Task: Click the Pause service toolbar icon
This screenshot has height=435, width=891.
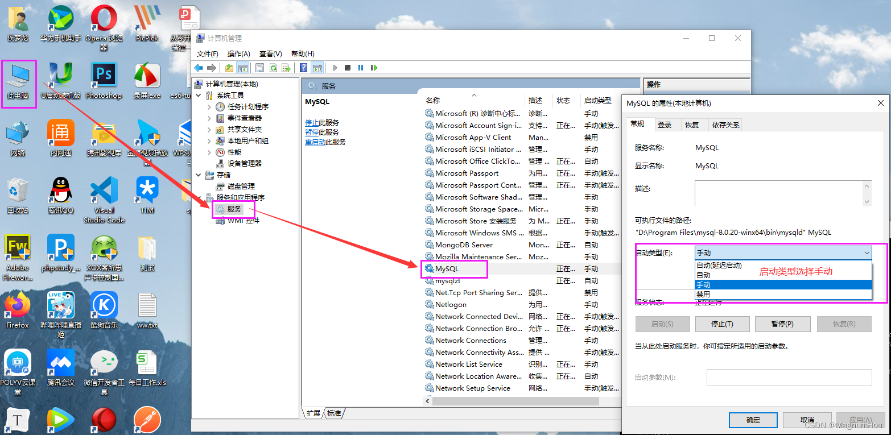Action: click(361, 68)
